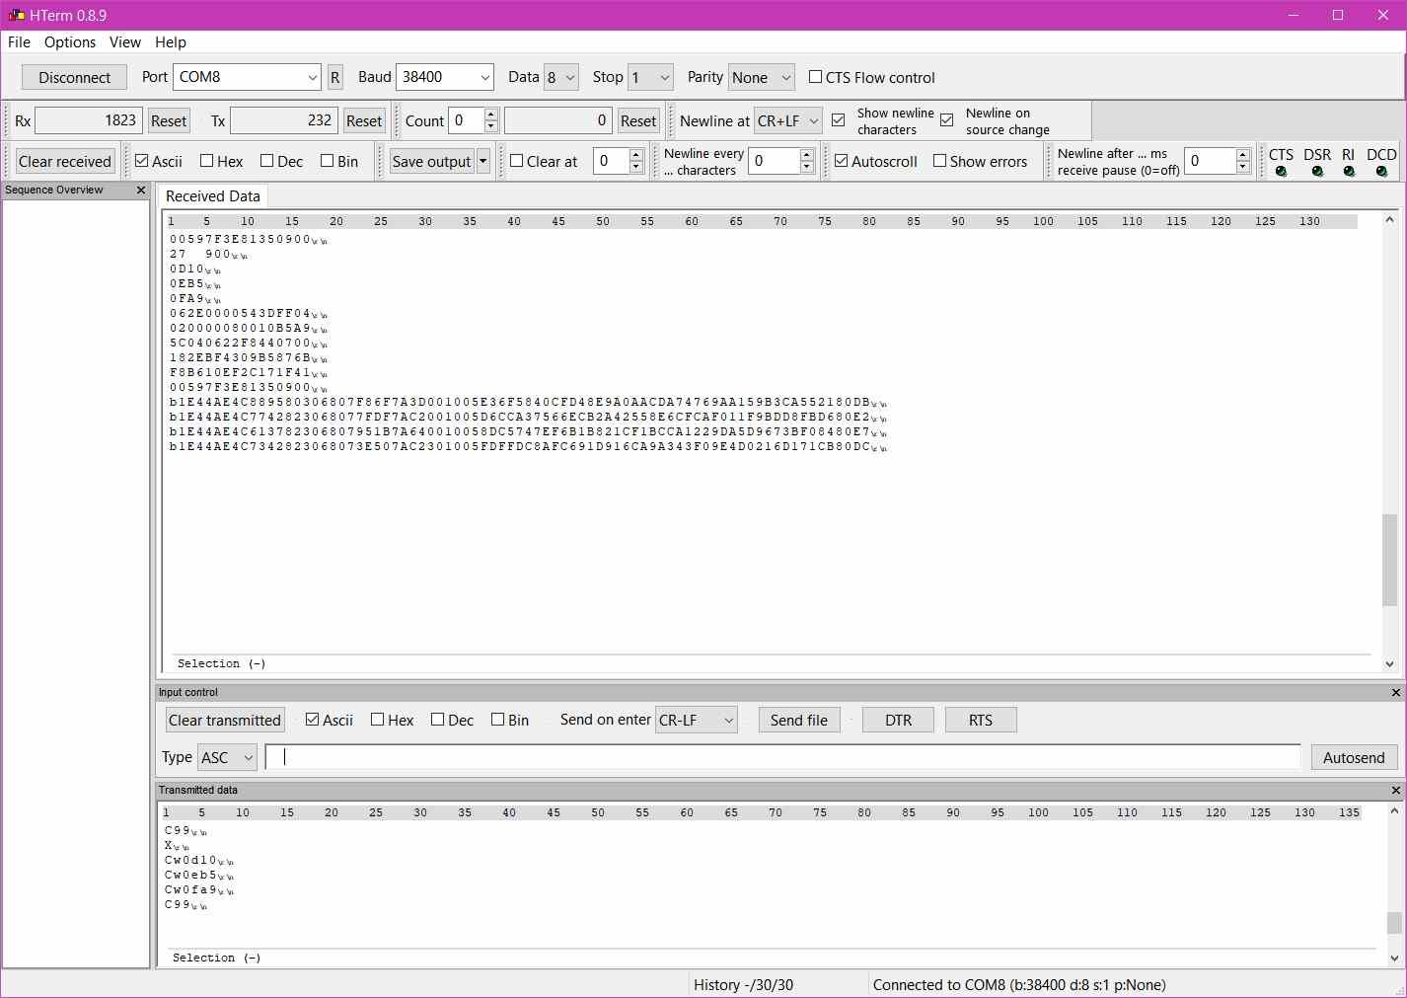Click the RI status indicator LED
This screenshot has height=998, width=1407.
tap(1349, 172)
